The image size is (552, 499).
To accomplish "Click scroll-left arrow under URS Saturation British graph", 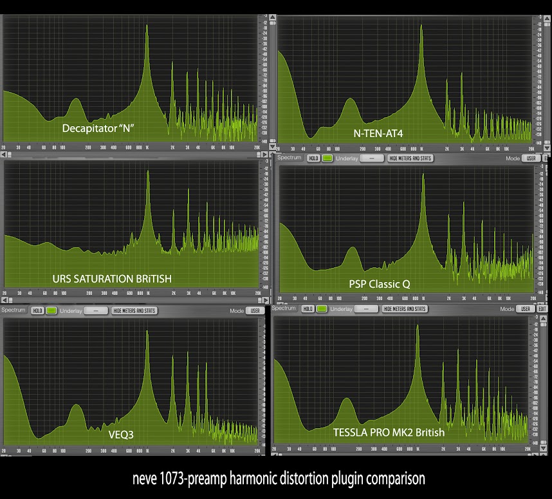I will [5, 300].
